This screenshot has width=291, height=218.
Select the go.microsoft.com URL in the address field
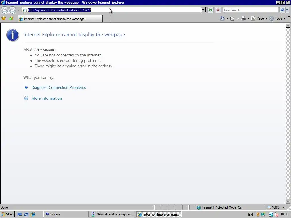tap(60, 10)
